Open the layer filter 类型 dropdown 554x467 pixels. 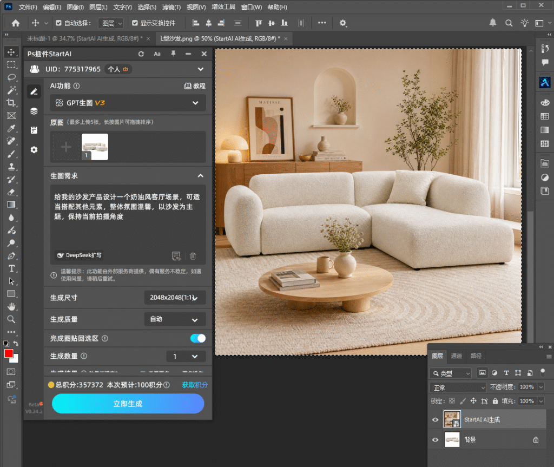coord(451,373)
